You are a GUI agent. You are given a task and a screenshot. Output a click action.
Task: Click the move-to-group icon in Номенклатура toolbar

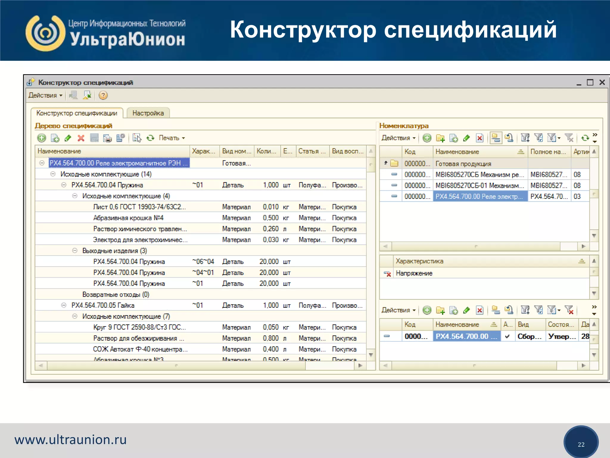[x=509, y=138]
